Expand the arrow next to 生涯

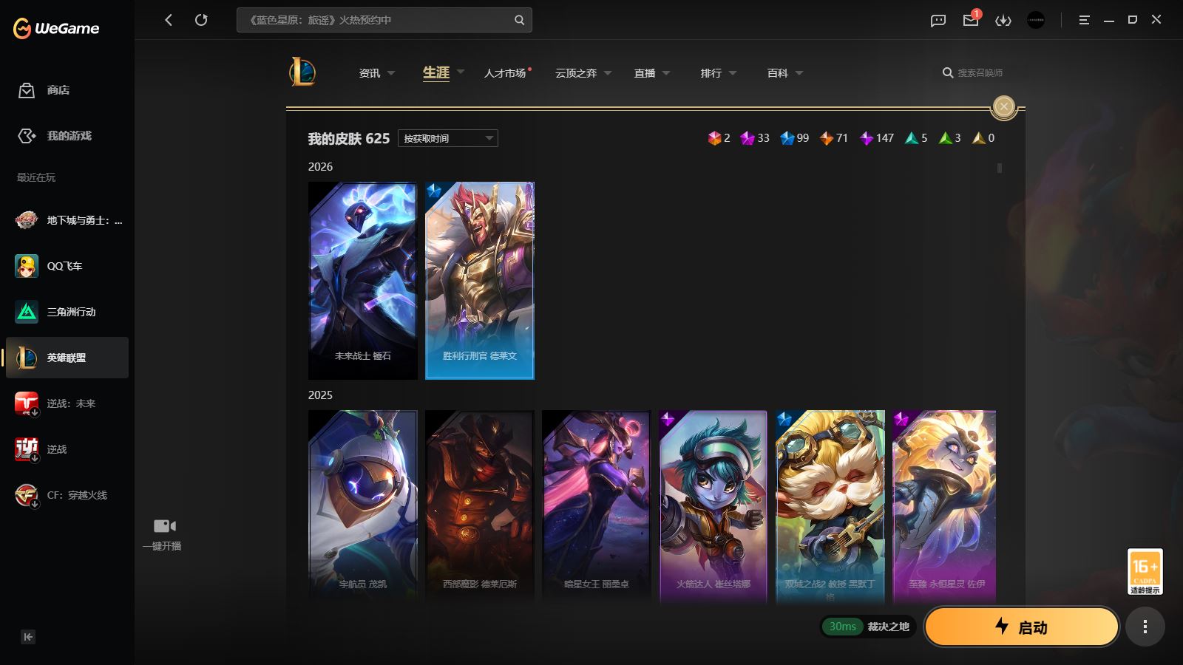coord(461,72)
